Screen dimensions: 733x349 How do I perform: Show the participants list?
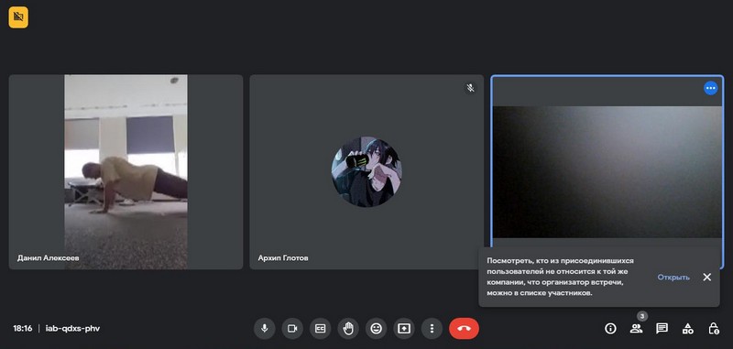[x=636, y=329]
